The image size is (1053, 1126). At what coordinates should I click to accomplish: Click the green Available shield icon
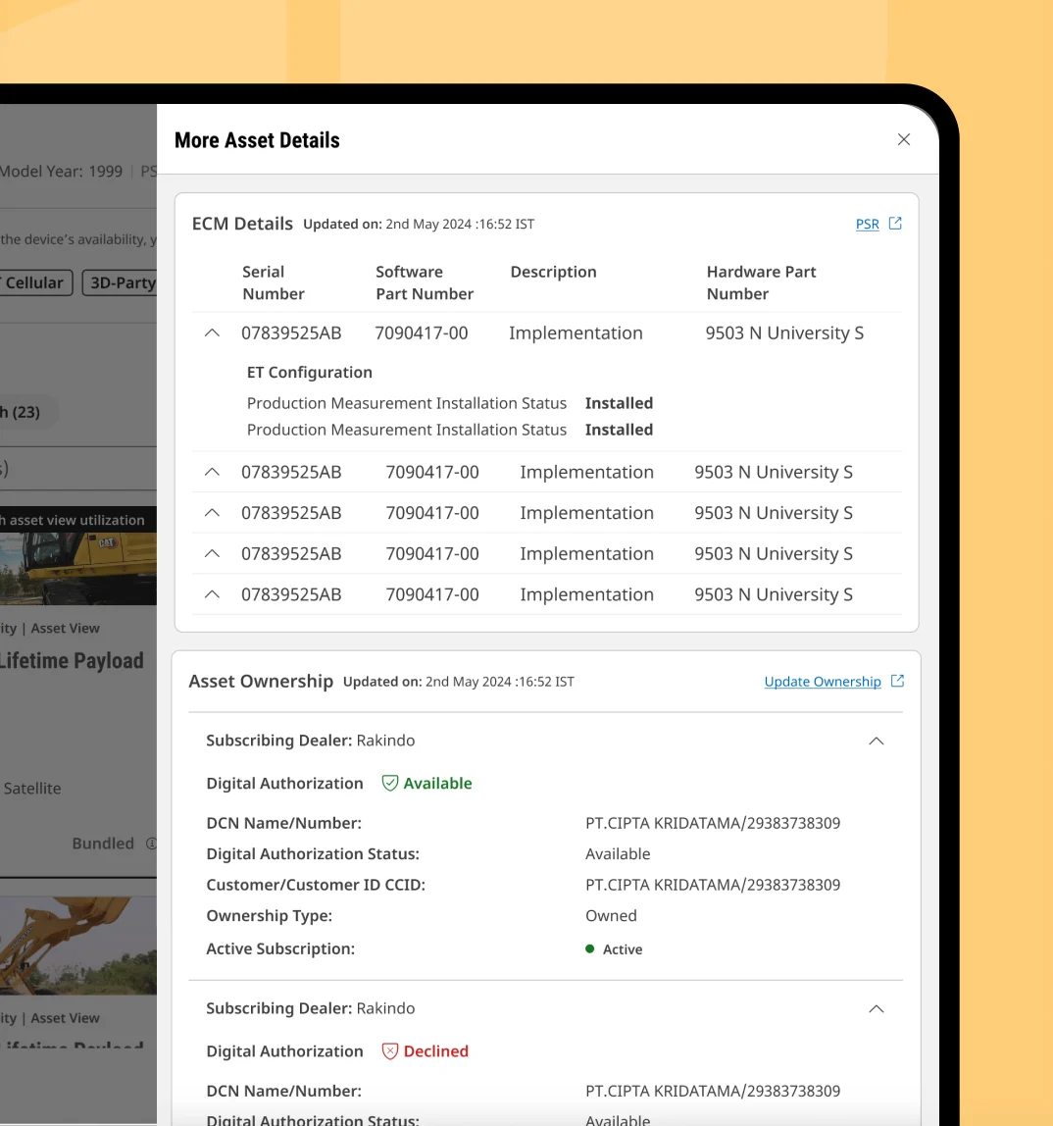point(390,783)
